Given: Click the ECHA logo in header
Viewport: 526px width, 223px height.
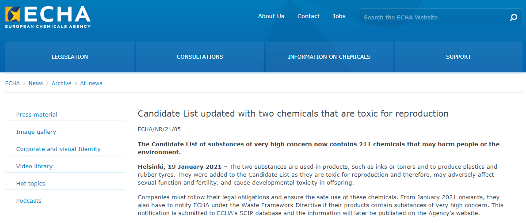Looking at the screenshot, I should coord(48,16).
